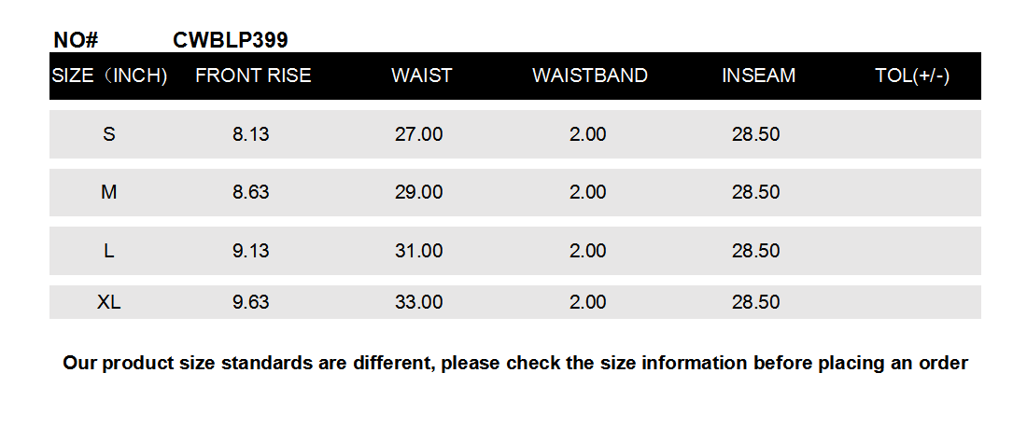The image size is (1027, 442).
Task: Select the TOL(+/-) column header
Action: (x=911, y=76)
